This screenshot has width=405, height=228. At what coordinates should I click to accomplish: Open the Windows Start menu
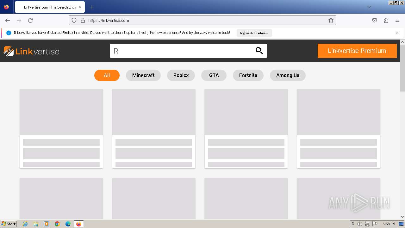(x=9, y=224)
